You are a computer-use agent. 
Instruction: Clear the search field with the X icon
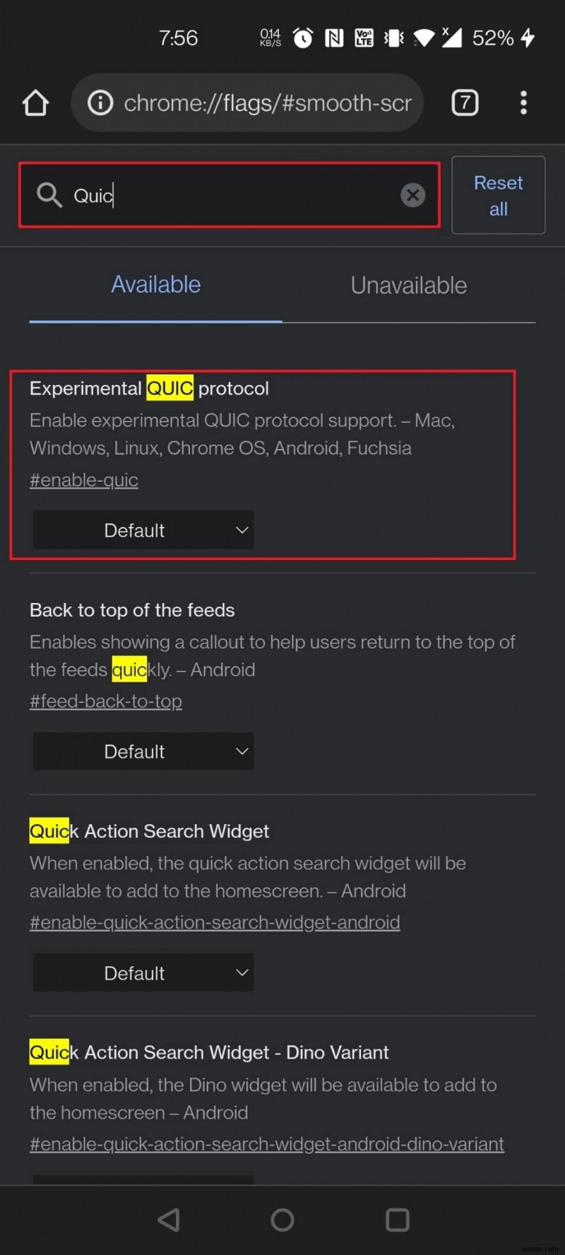[x=412, y=195]
